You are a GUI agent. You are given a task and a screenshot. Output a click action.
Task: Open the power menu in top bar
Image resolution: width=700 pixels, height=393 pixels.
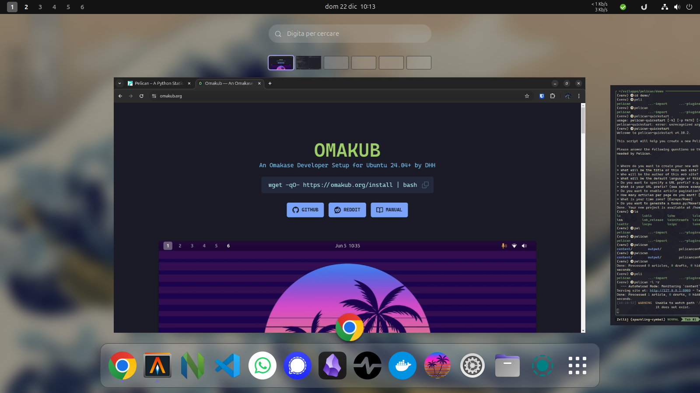[x=689, y=7]
